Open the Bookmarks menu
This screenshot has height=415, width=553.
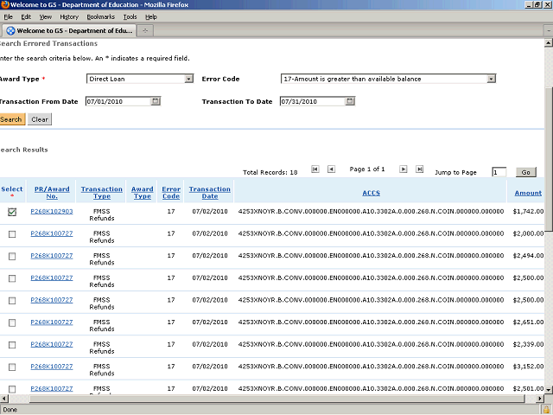(x=100, y=16)
